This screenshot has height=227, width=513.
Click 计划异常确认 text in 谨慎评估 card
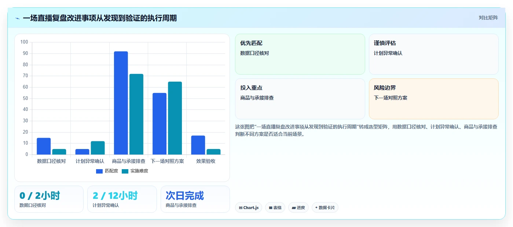pos(388,53)
